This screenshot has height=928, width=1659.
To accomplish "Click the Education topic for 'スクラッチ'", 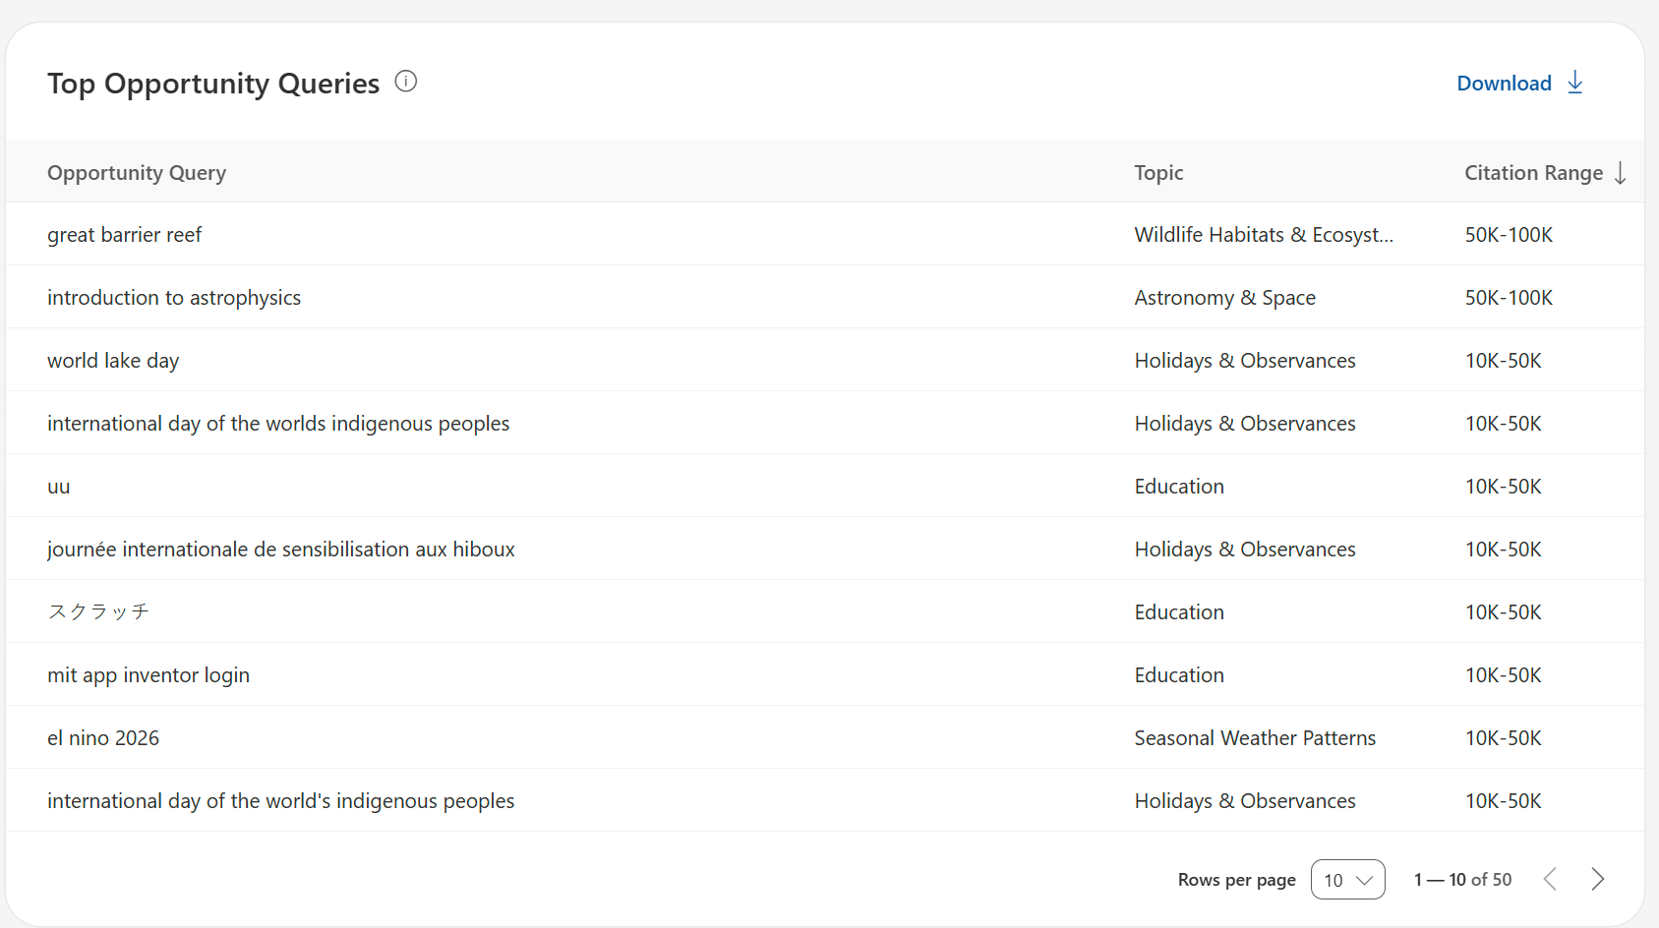I will click(1179, 612).
